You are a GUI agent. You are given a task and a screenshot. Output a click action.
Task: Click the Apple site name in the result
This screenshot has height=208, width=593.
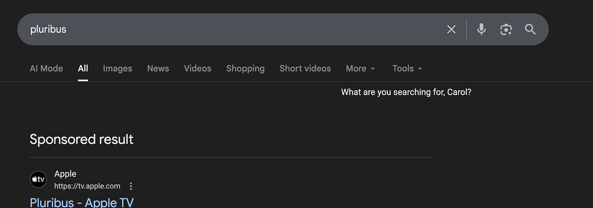[65, 174]
